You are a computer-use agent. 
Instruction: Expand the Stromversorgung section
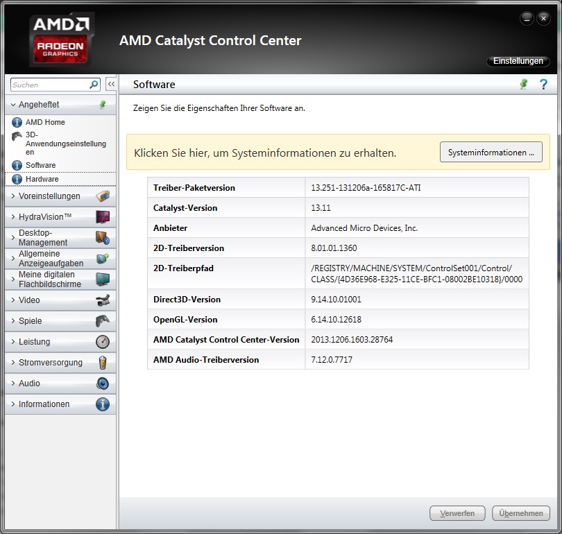[13, 362]
